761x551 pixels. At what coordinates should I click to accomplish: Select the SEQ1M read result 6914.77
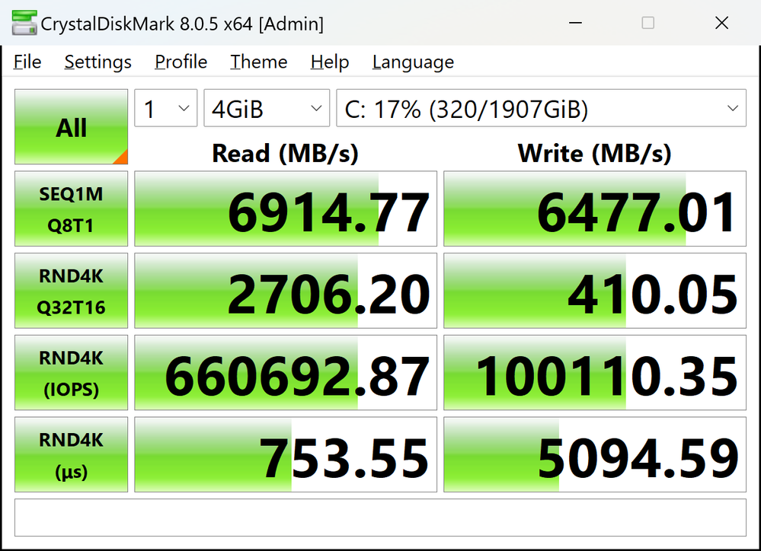click(286, 209)
